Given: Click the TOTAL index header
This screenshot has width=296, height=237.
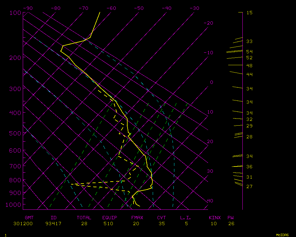Looking at the screenshot, I should click(84, 218).
